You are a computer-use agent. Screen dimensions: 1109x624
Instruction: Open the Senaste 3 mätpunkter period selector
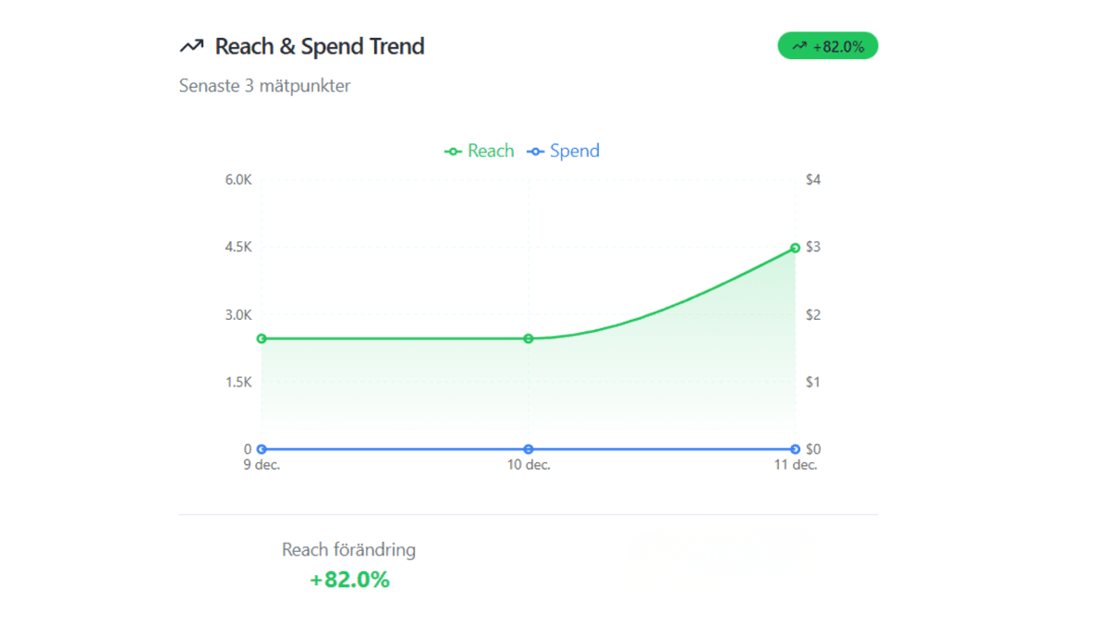264,86
